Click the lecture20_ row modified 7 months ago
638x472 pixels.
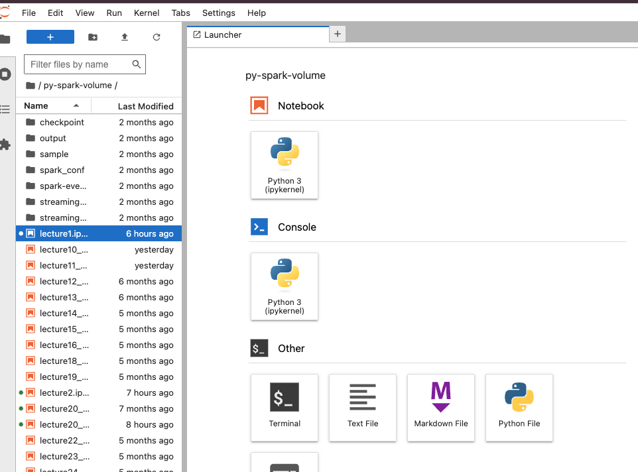99,408
